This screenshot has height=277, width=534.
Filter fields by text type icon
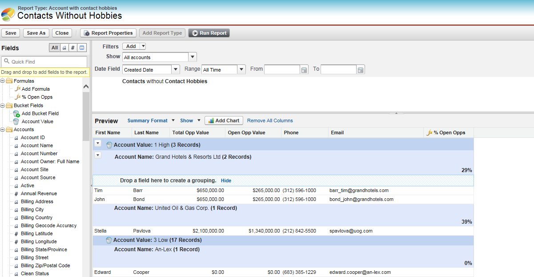(64, 48)
